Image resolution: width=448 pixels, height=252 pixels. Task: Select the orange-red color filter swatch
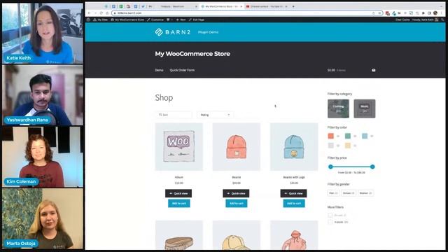[330, 136]
